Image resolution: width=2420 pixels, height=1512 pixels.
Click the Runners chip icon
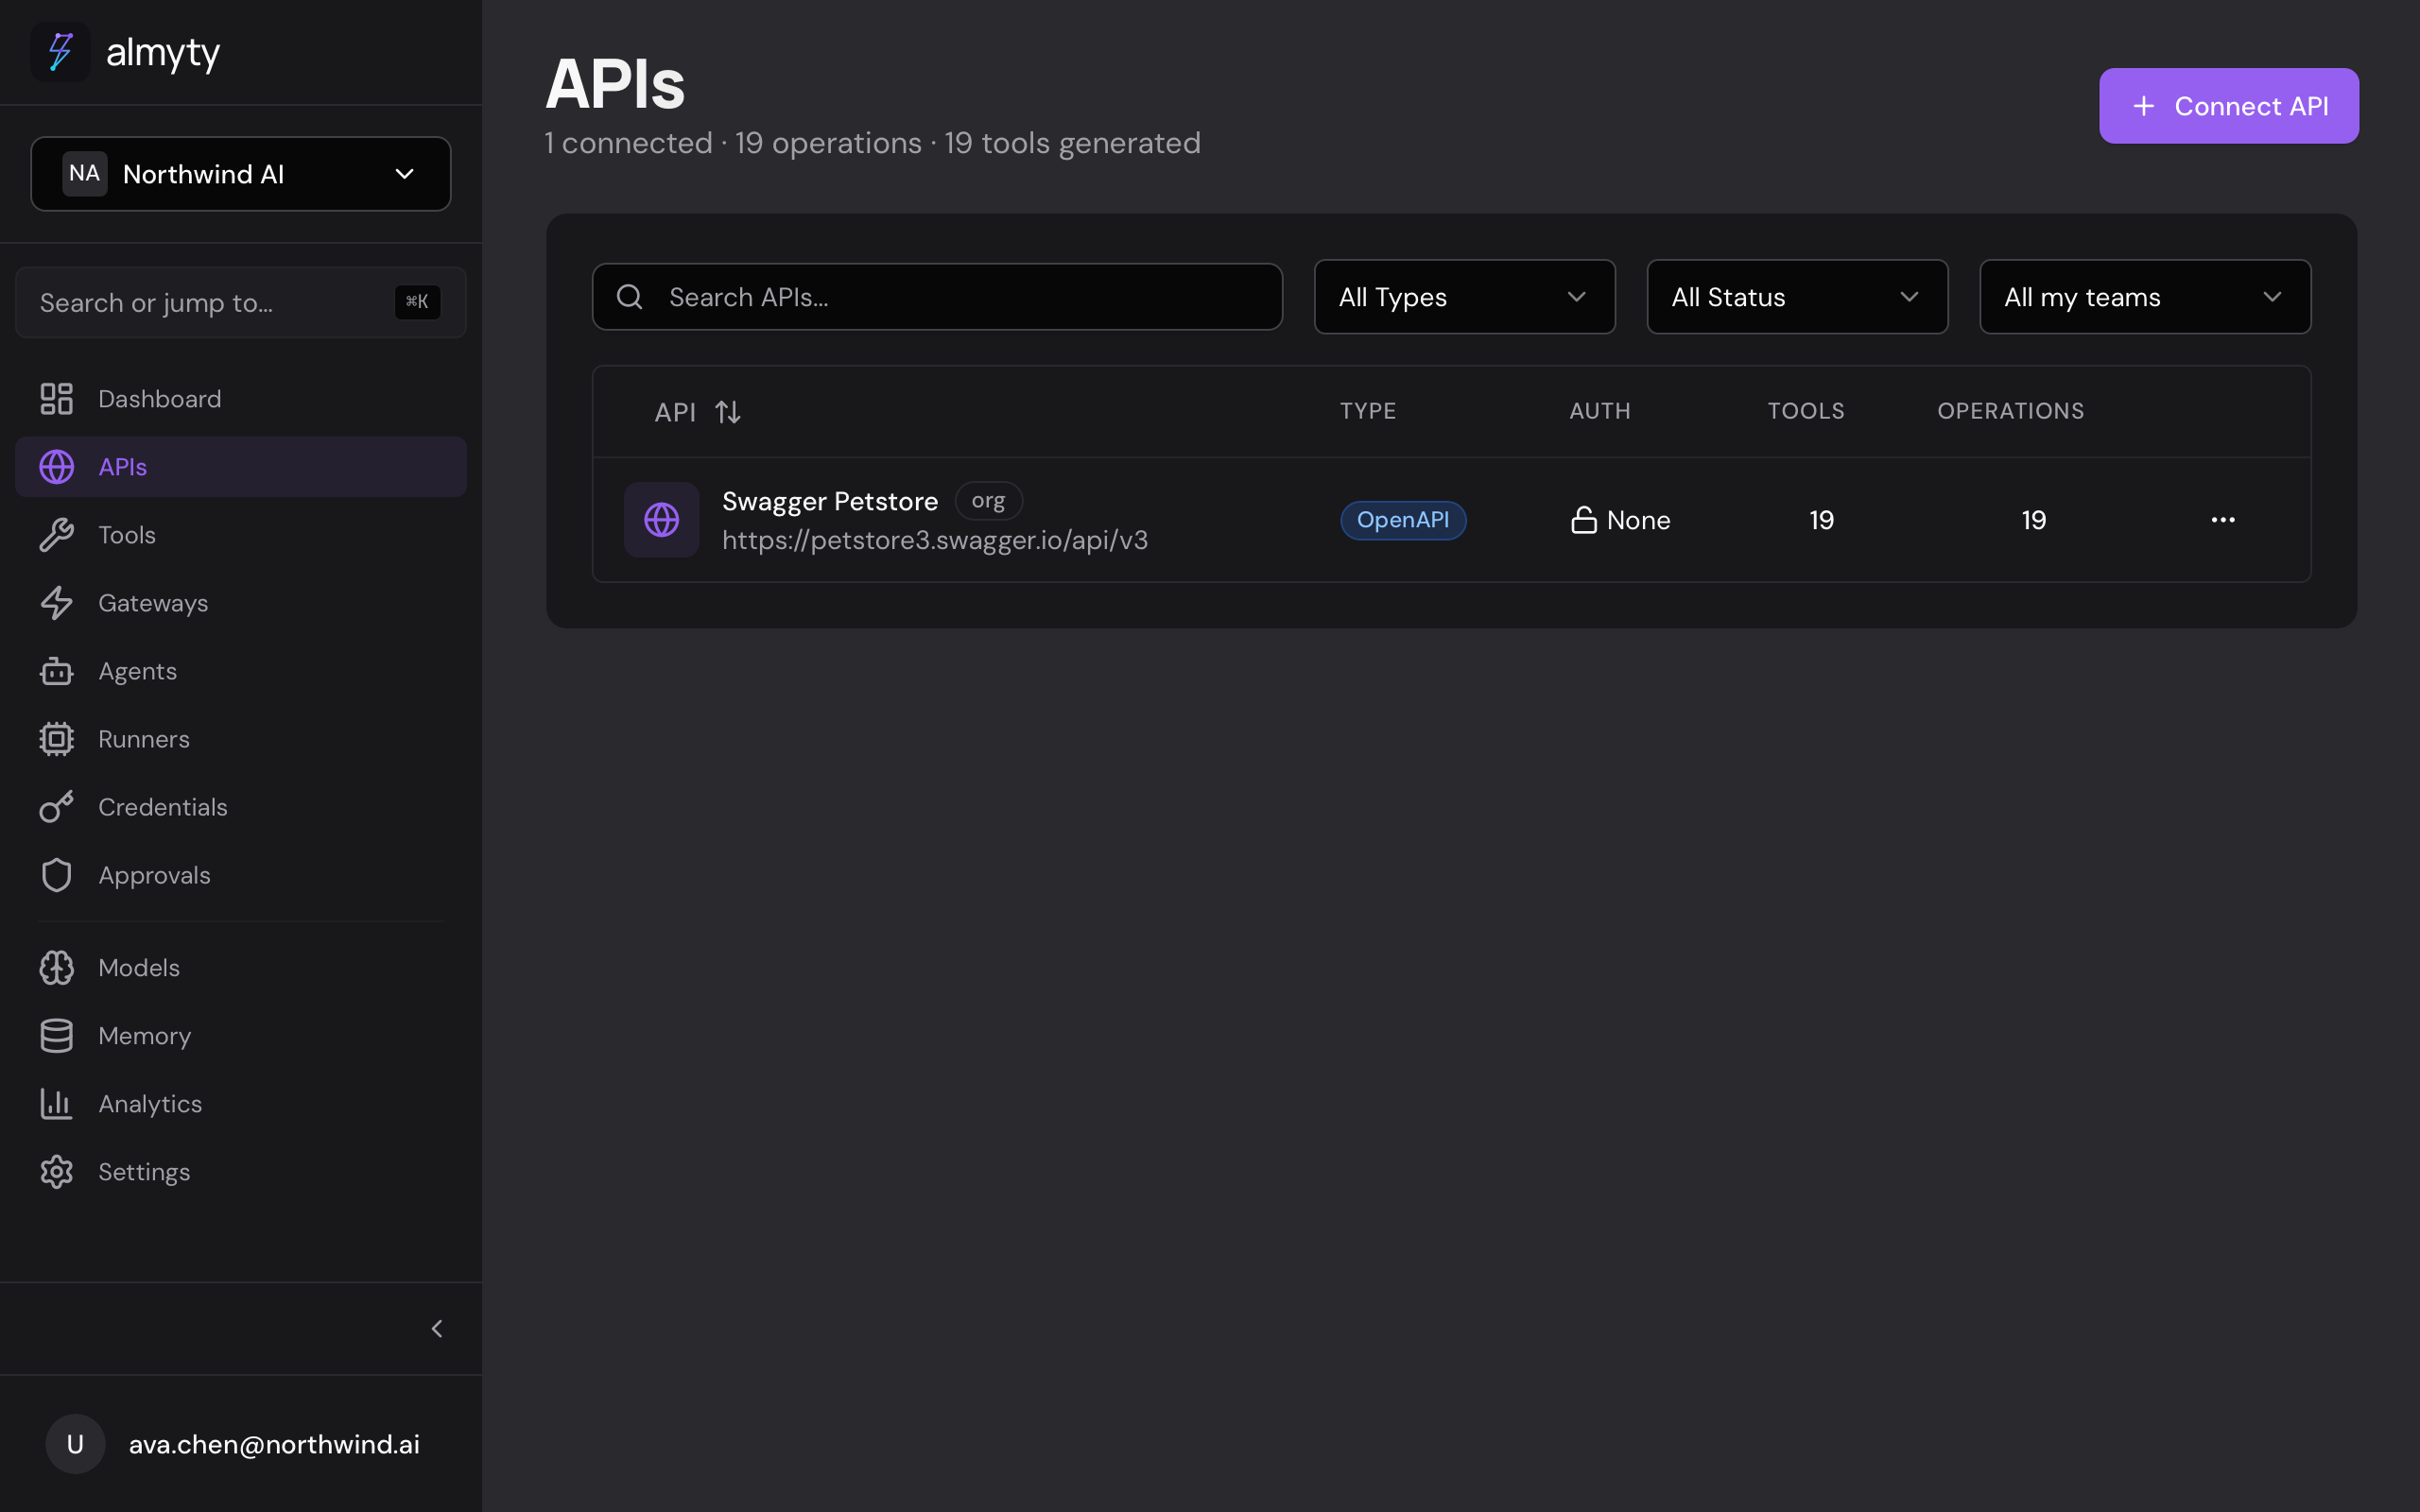tap(56, 739)
